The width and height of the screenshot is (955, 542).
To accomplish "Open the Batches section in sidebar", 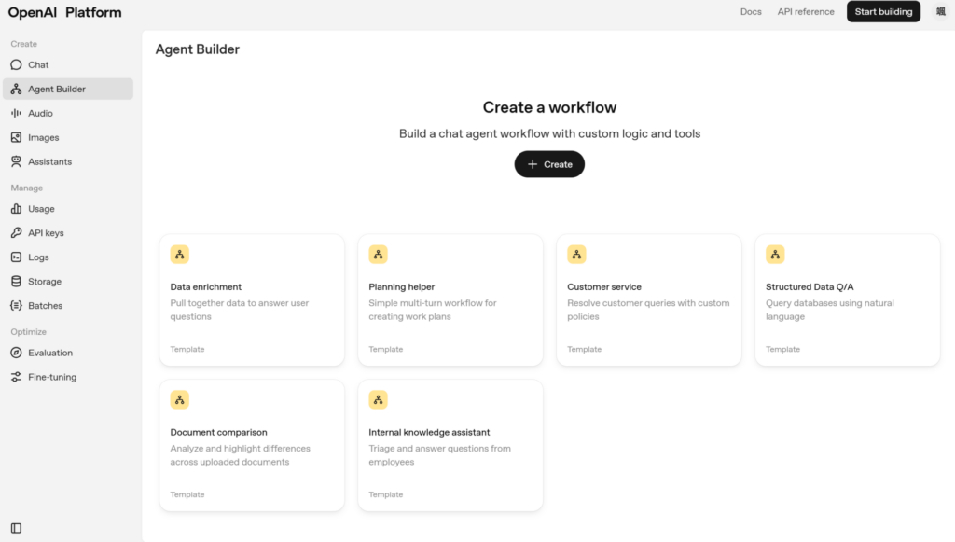I will coord(45,306).
